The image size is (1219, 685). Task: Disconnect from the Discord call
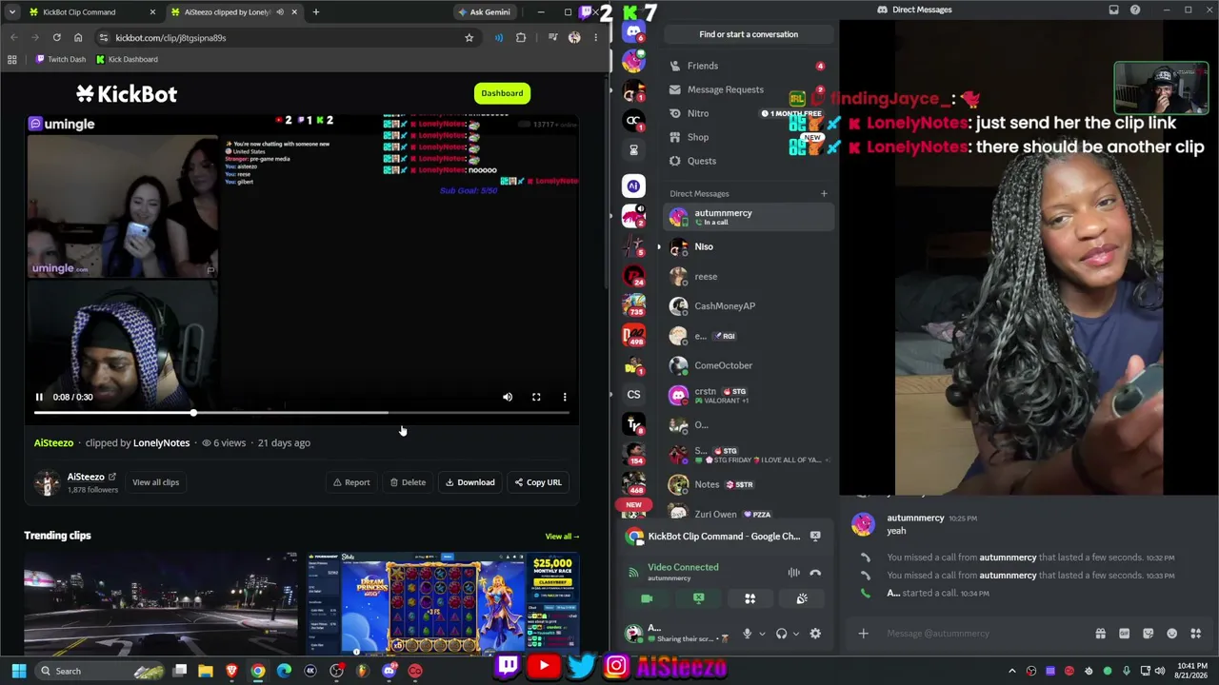tap(815, 573)
